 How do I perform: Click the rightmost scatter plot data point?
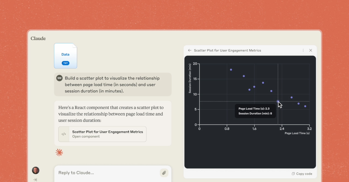click(305, 106)
